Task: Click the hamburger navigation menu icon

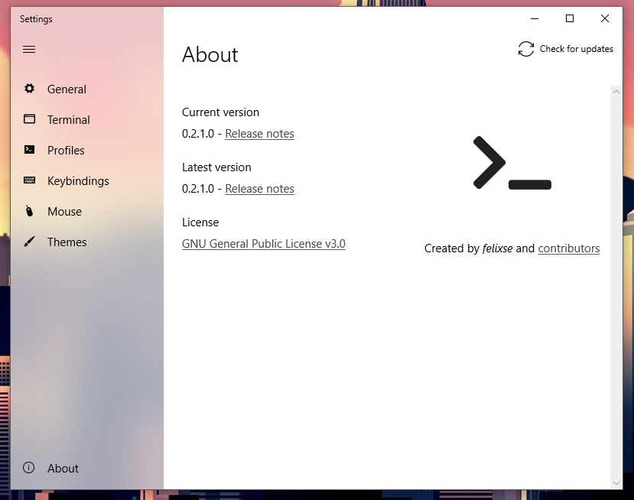Action: point(29,49)
